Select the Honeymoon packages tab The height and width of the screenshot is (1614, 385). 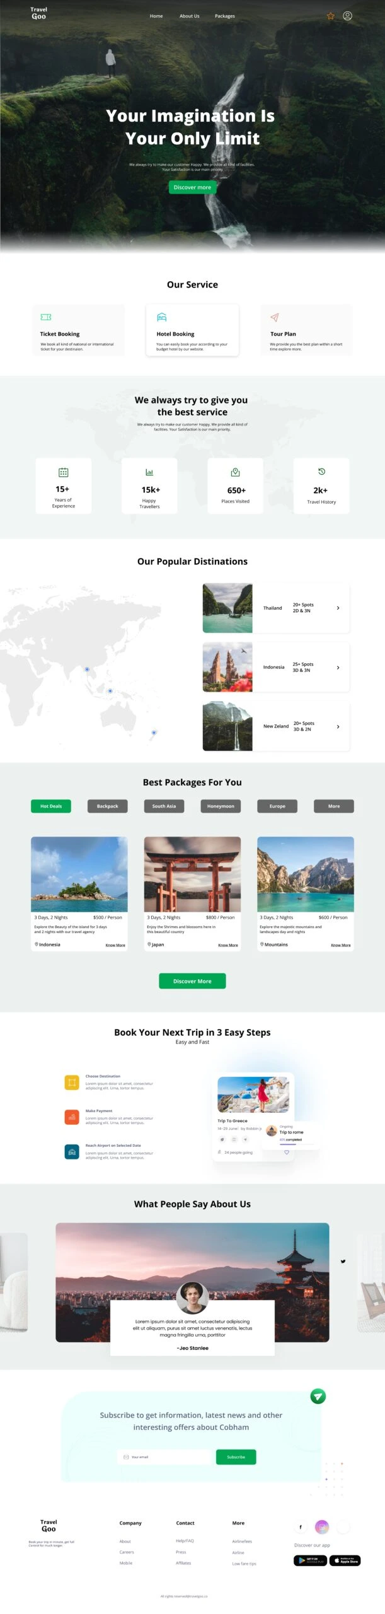coord(221,806)
